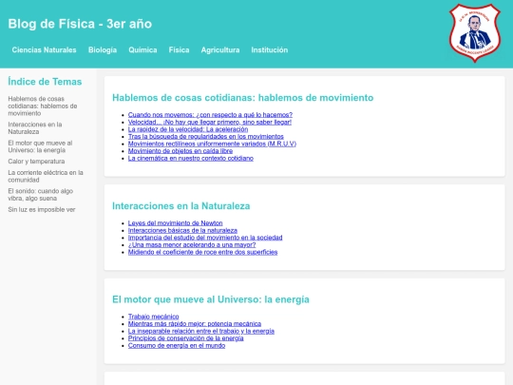The width and height of the screenshot is (513, 385).
Task: Open La cinemática en nuestro contexto cotidiano
Action: coord(191,158)
